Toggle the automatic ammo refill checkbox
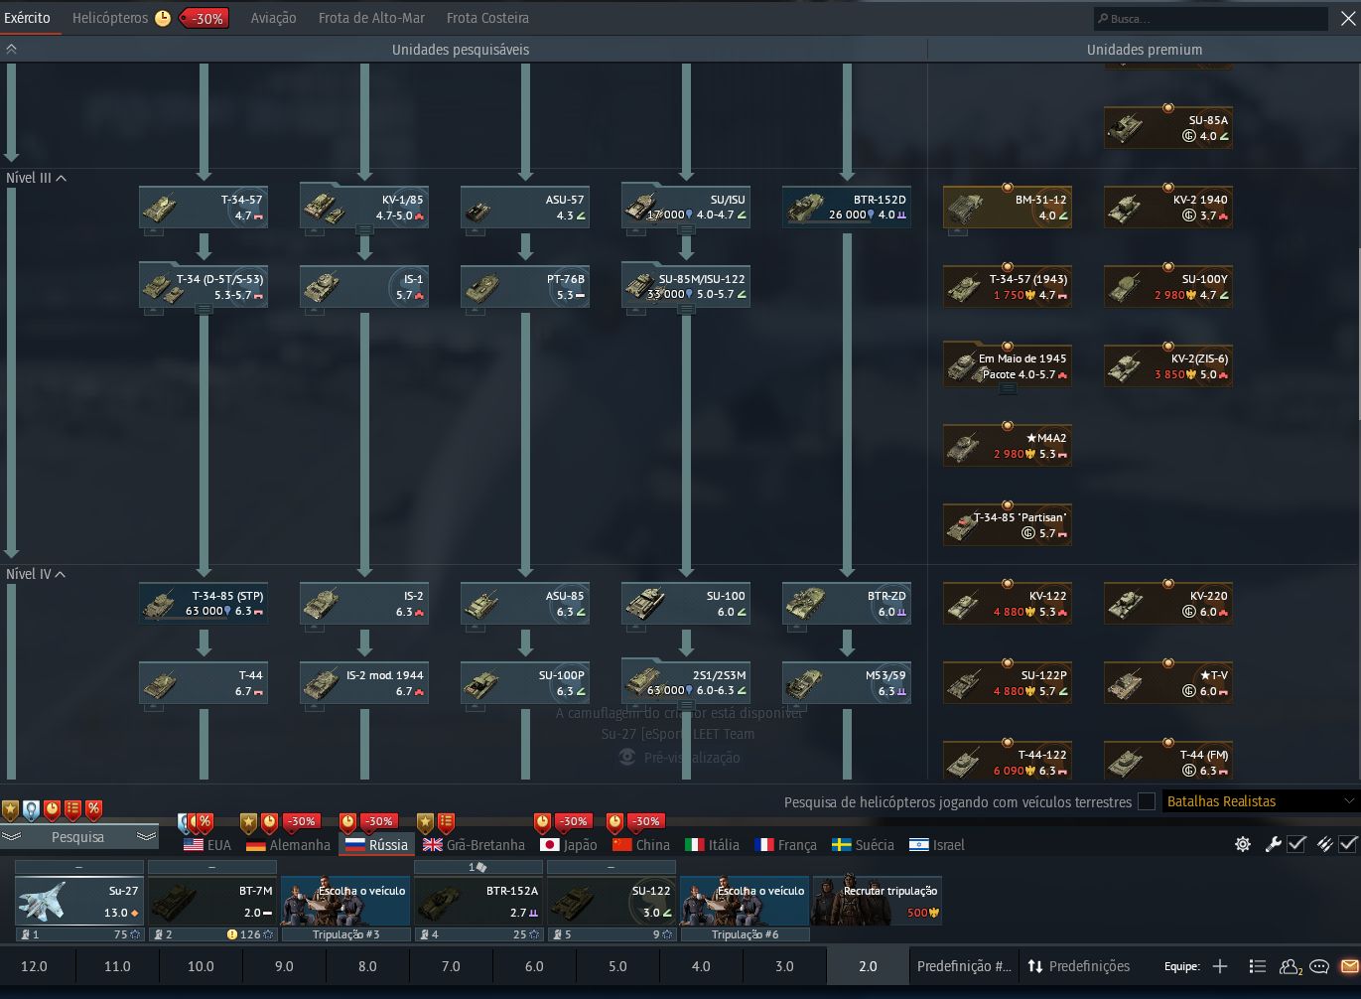The width and height of the screenshot is (1361, 999). coord(1348,844)
